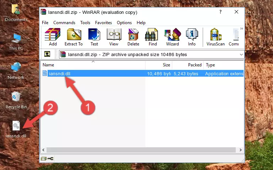Click the Extract To toolbar icon
This screenshot has height=170, width=273.
click(73, 37)
